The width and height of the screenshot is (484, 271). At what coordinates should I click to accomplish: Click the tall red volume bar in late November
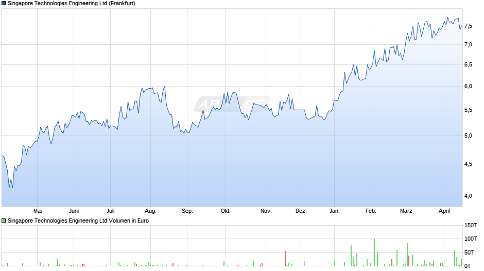click(285, 259)
